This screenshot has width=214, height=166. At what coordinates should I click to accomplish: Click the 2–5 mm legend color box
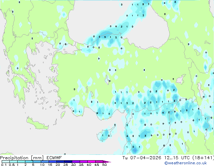[x=29, y=162]
